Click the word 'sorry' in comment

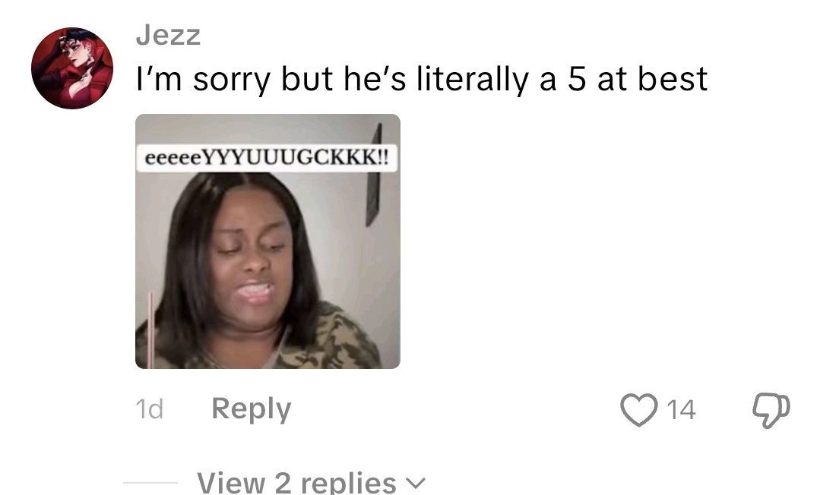point(232,81)
